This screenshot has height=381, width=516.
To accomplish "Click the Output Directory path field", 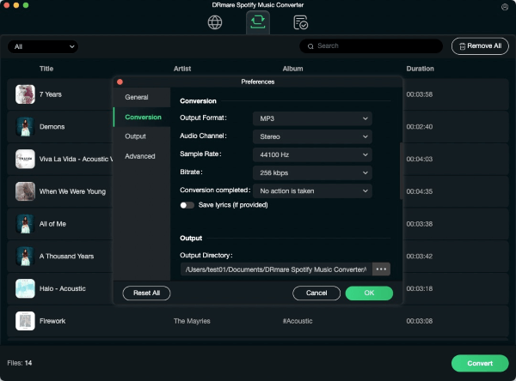I will click(276, 269).
